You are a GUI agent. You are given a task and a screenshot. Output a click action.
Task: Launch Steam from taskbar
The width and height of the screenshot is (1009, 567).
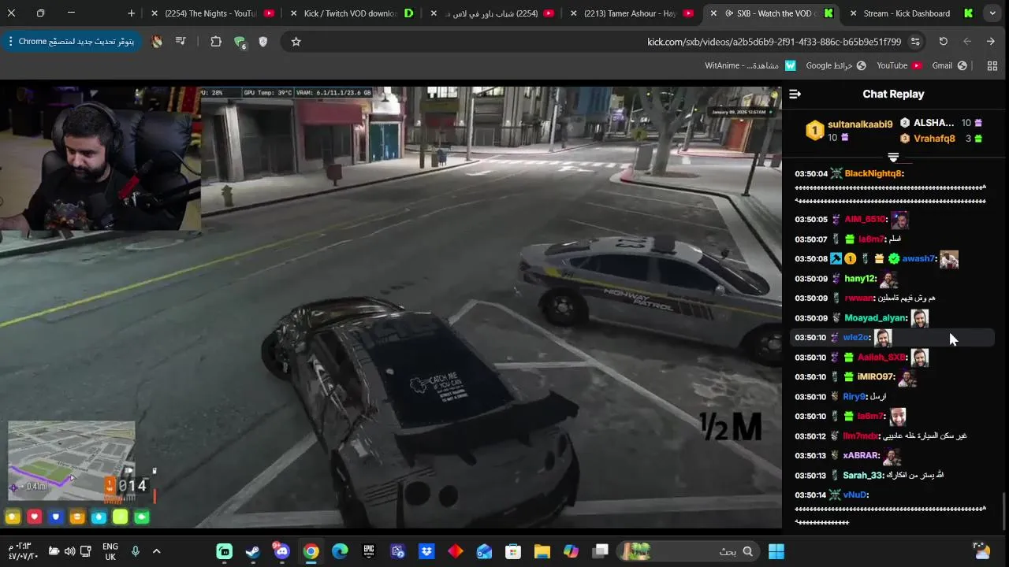(253, 551)
